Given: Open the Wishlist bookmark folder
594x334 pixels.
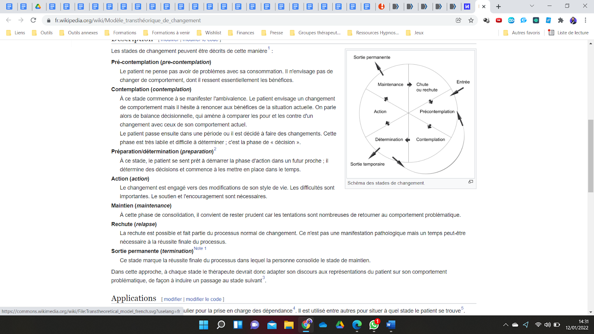Looking at the screenshot, I should 209,33.
